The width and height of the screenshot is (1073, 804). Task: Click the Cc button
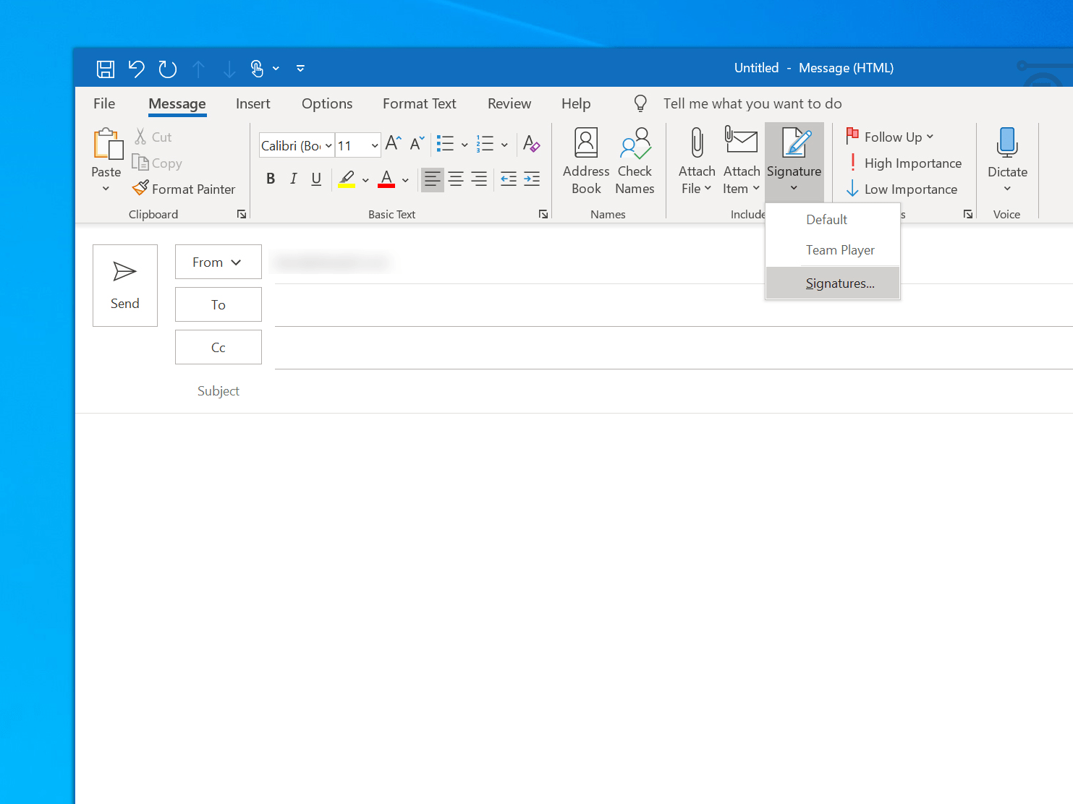click(219, 347)
